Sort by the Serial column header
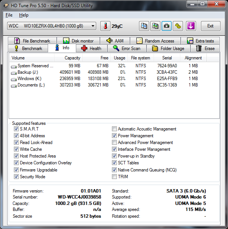This screenshot has width=228, height=229. [x=167, y=58]
